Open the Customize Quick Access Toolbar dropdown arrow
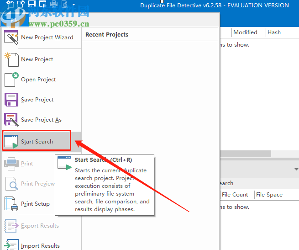The image size is (299, 250). pos(74,4)
